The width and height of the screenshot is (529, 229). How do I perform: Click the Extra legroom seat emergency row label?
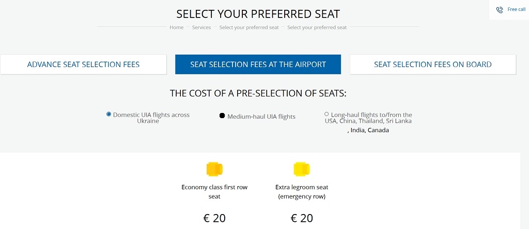tap(302, 192)
